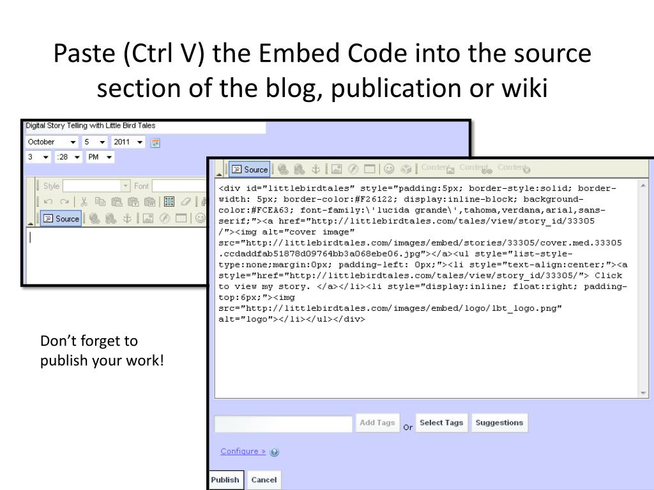Open the Style dropdown in editor
The width and height of the screenshot is (654, 490).
[96, 186]
